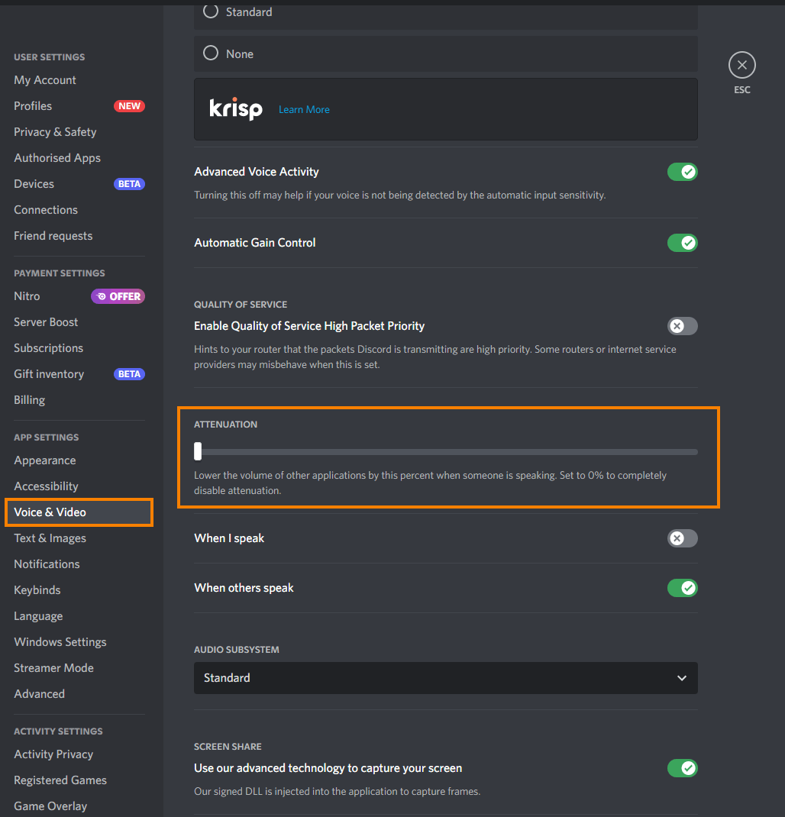Close settings with the ESC X icon
This screenshot has width=785, height=817.
point(741,65)
